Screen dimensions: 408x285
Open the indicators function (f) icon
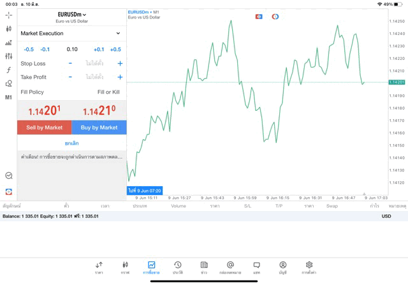tap(9, 70)
